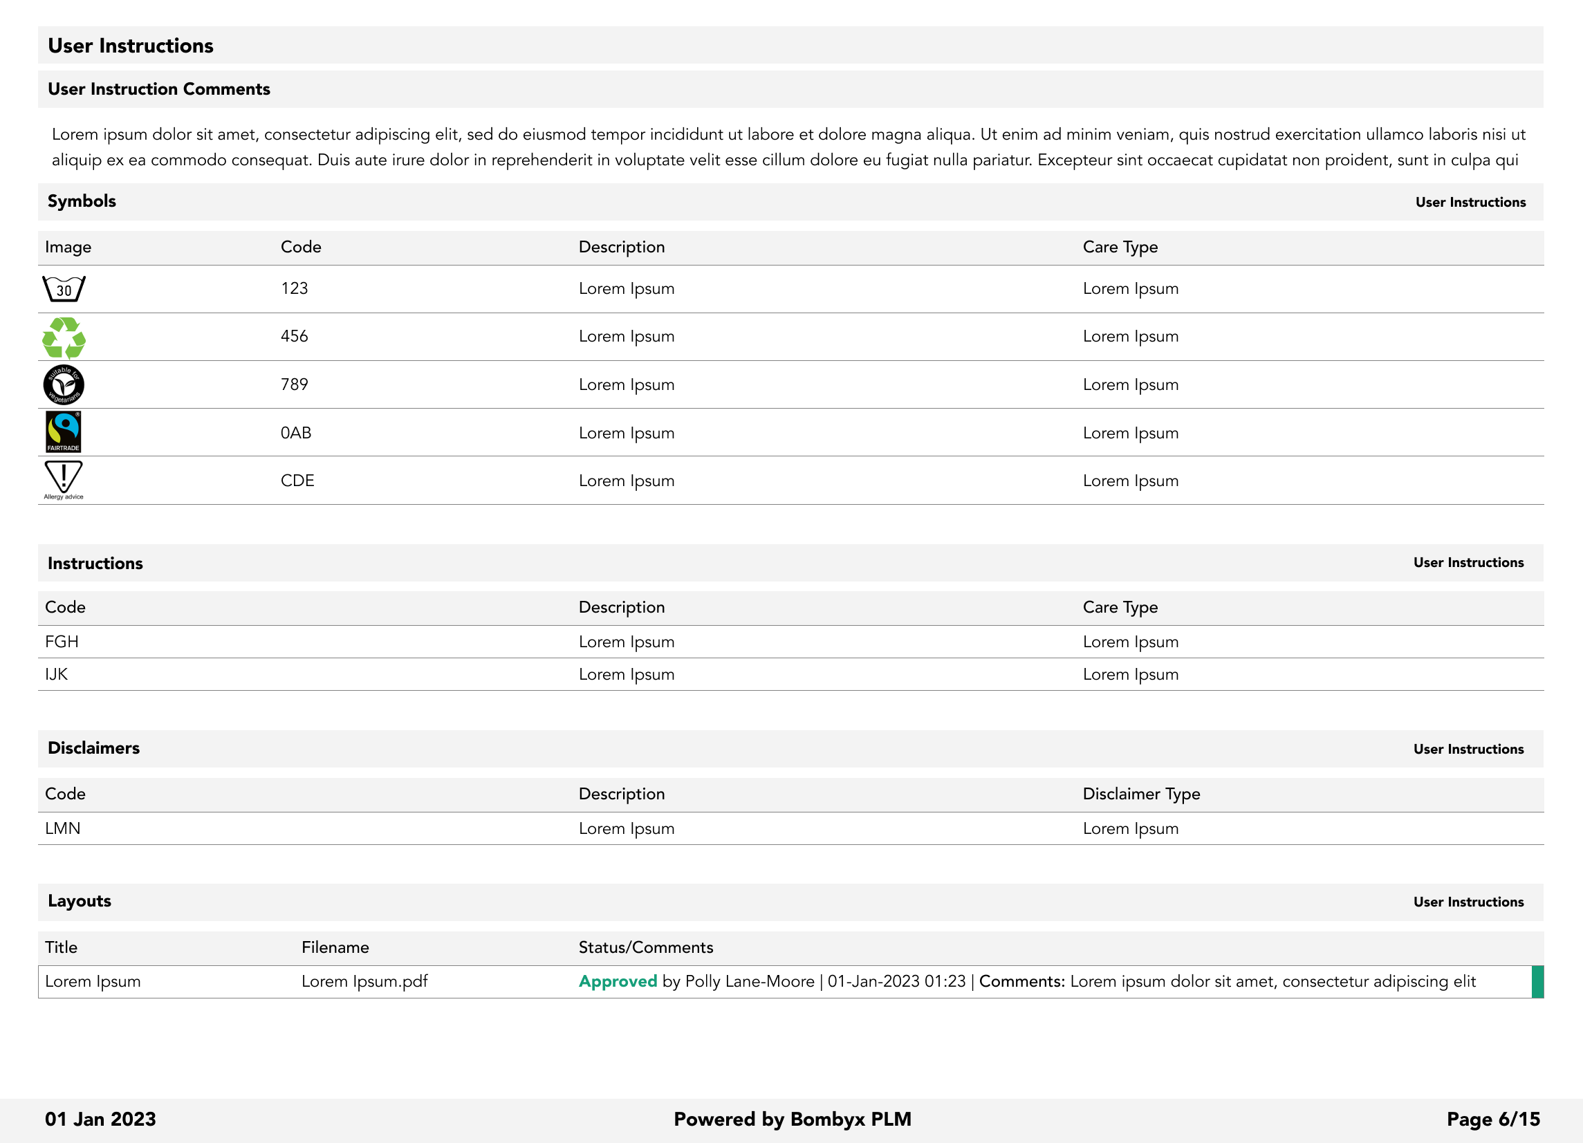The width and height of the screenshot is (1583, 1143).
Task: Click the Comments: label in Layouts row
Action: click(x=1022, y=982)
